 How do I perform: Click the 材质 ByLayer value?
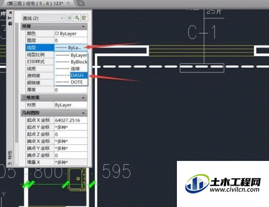point(70,105)
